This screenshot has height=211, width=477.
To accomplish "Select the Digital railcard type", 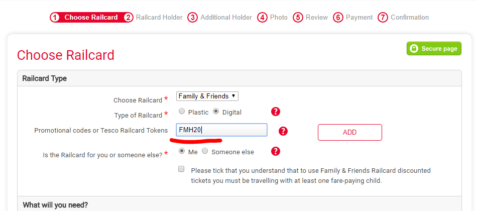I will 216,112.
